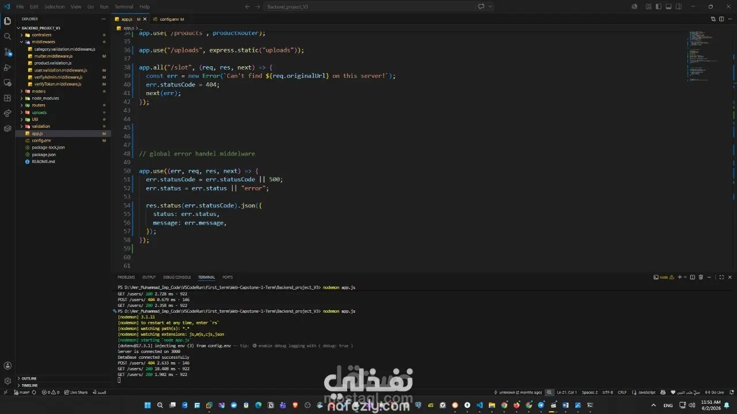
Task: Open the Terminal menu
Action: tap(124, 6)
